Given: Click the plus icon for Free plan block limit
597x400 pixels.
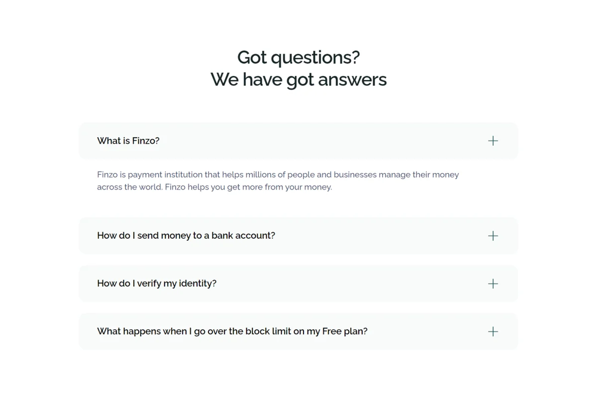Looking at the screenshot, I should click(493, 331).
